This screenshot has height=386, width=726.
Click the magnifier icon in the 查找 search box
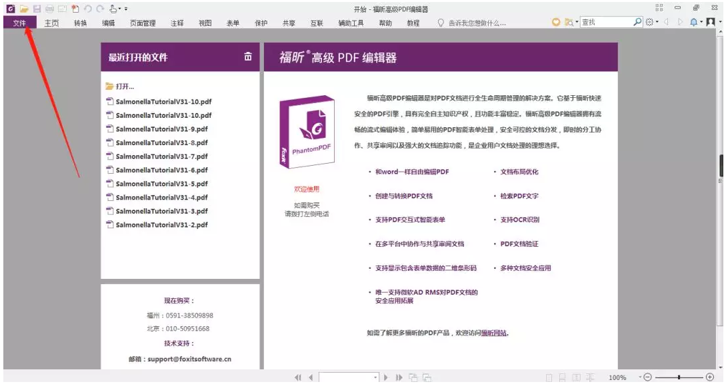[x=637, y=21]
